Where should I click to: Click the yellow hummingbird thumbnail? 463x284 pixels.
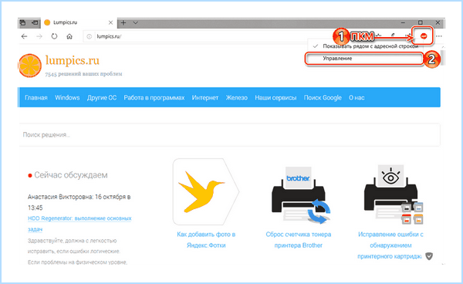[x=206, y=192]
